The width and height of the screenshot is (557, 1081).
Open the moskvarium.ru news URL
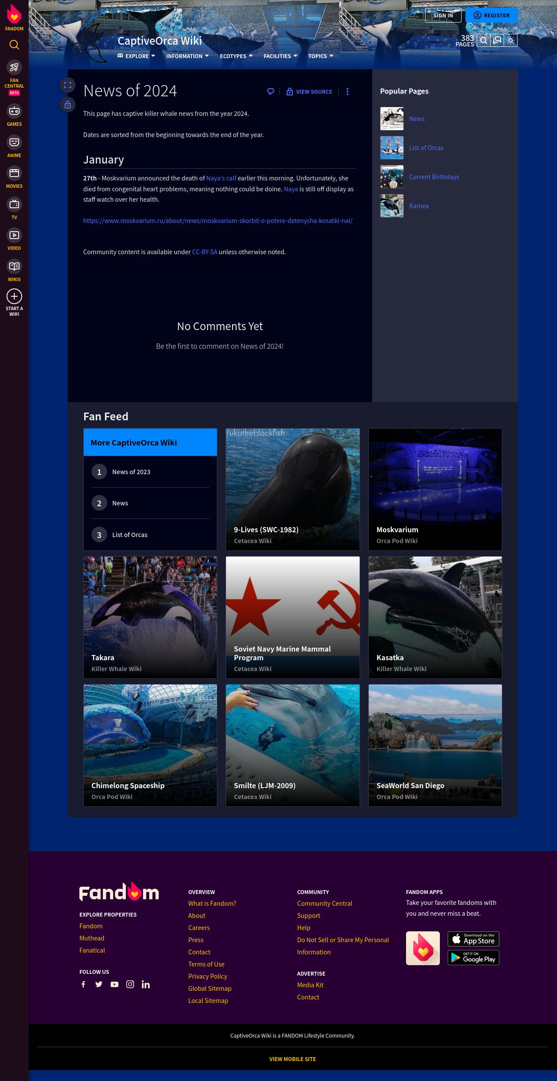coord(218,221)
